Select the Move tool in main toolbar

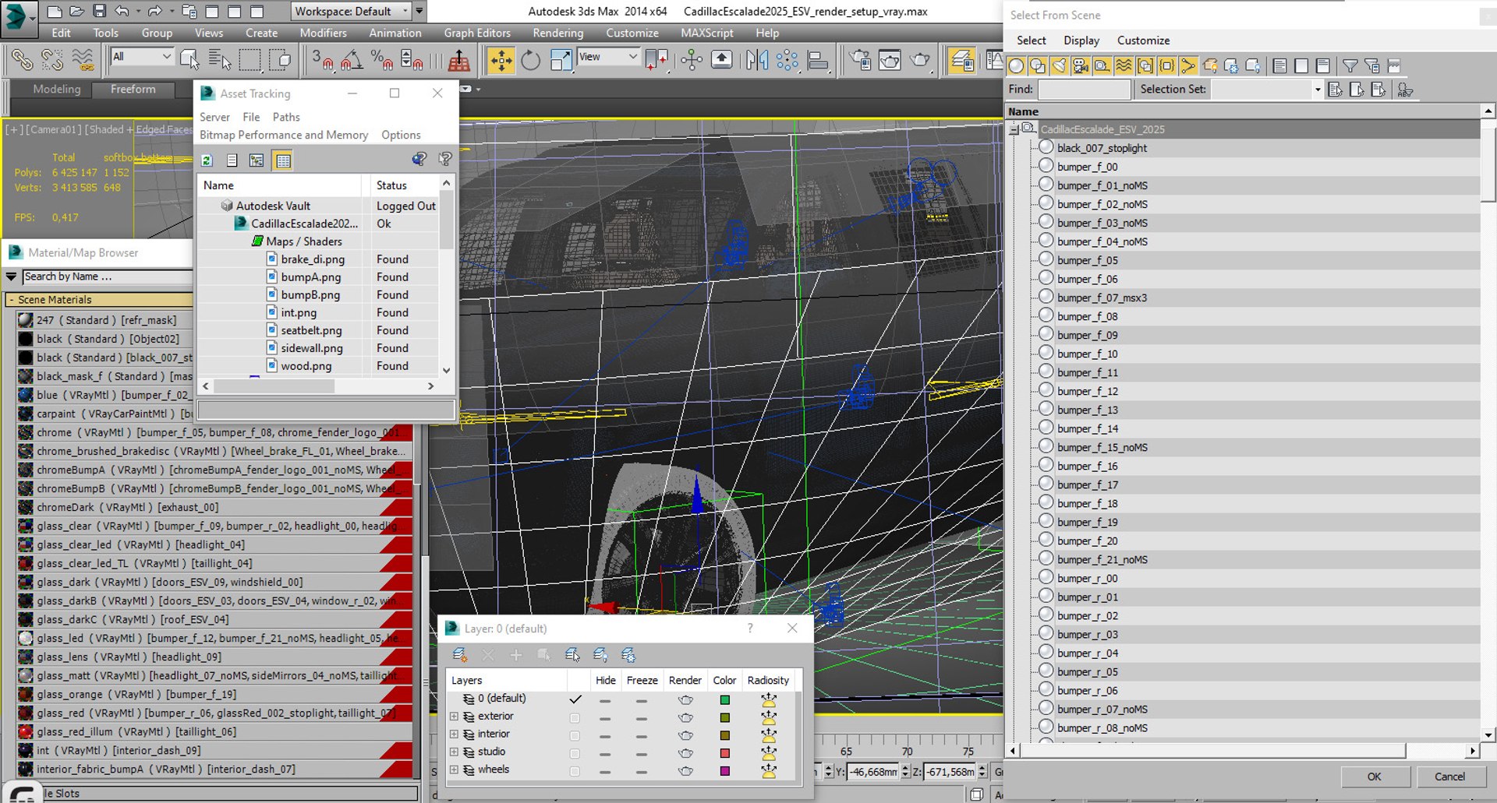pos(501,60)
